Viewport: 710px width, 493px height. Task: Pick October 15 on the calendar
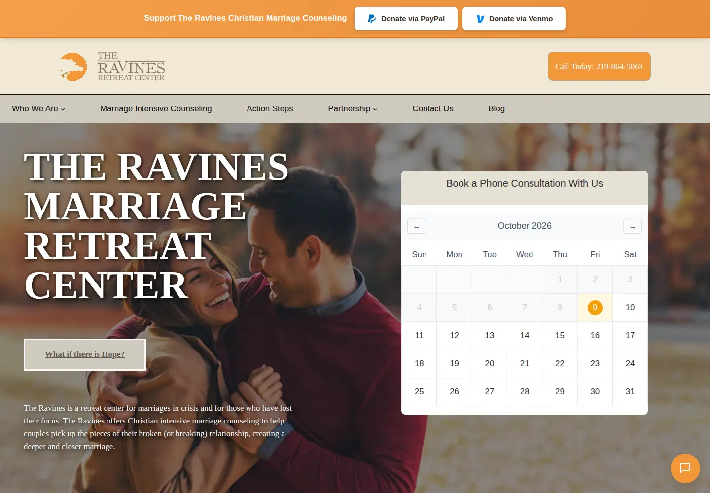point(560,336)
